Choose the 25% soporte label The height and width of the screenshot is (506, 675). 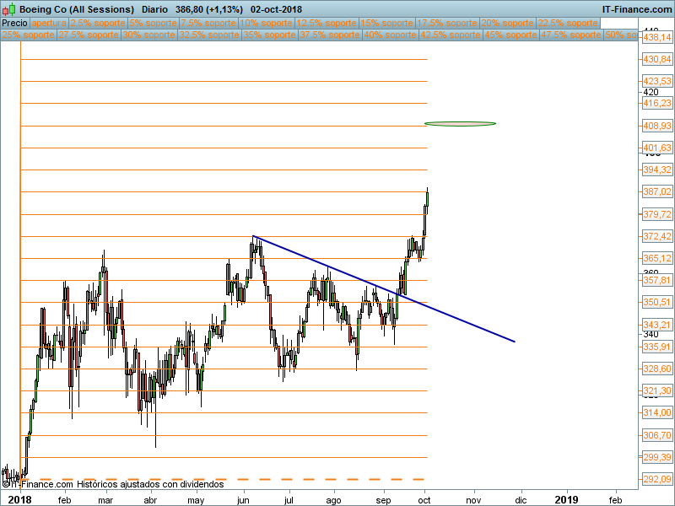point(28,35)
